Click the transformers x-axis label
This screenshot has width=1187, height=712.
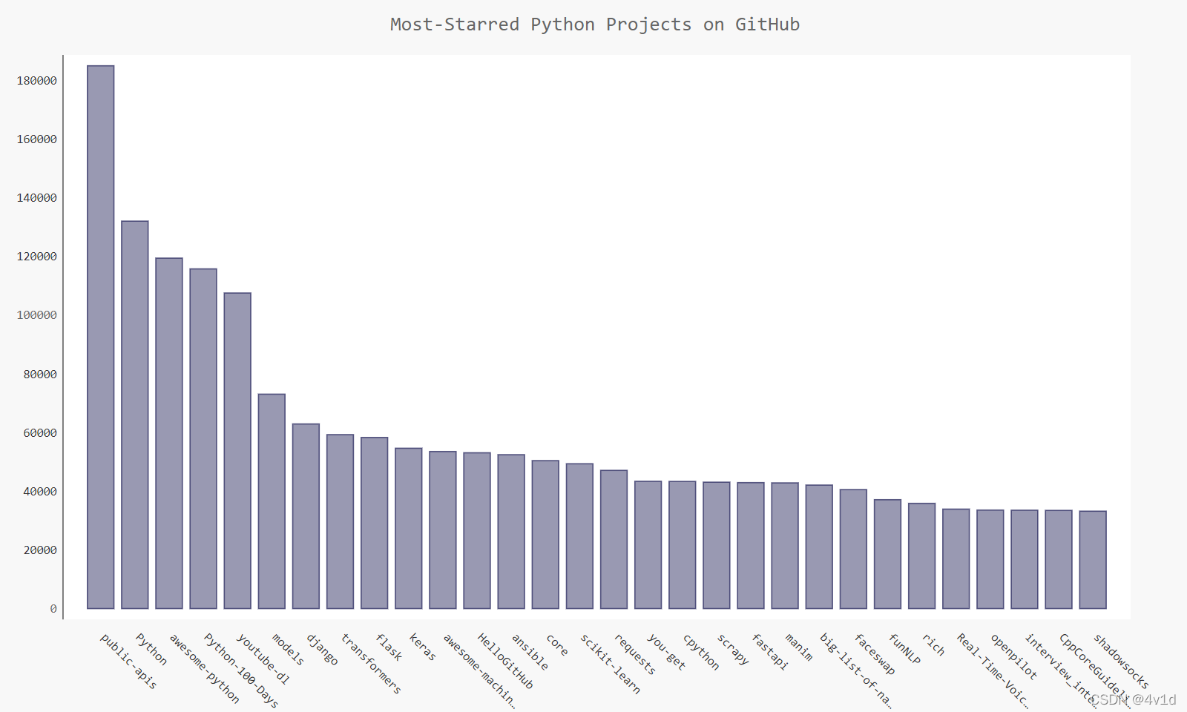(371, 664)
